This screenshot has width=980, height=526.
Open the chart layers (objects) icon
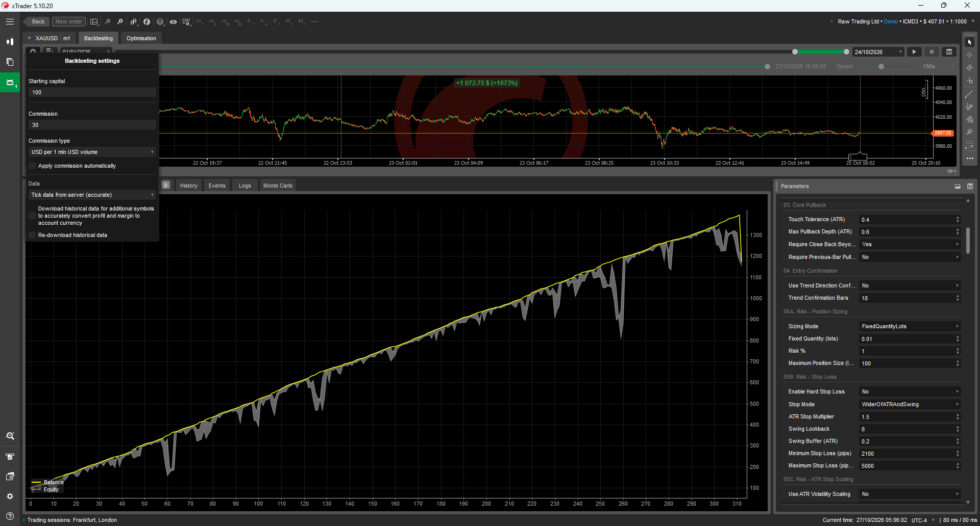pos(160,22)
